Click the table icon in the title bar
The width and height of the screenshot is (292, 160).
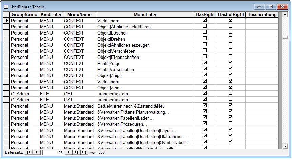6,7
